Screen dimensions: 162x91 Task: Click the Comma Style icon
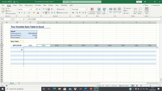[80, 13]
